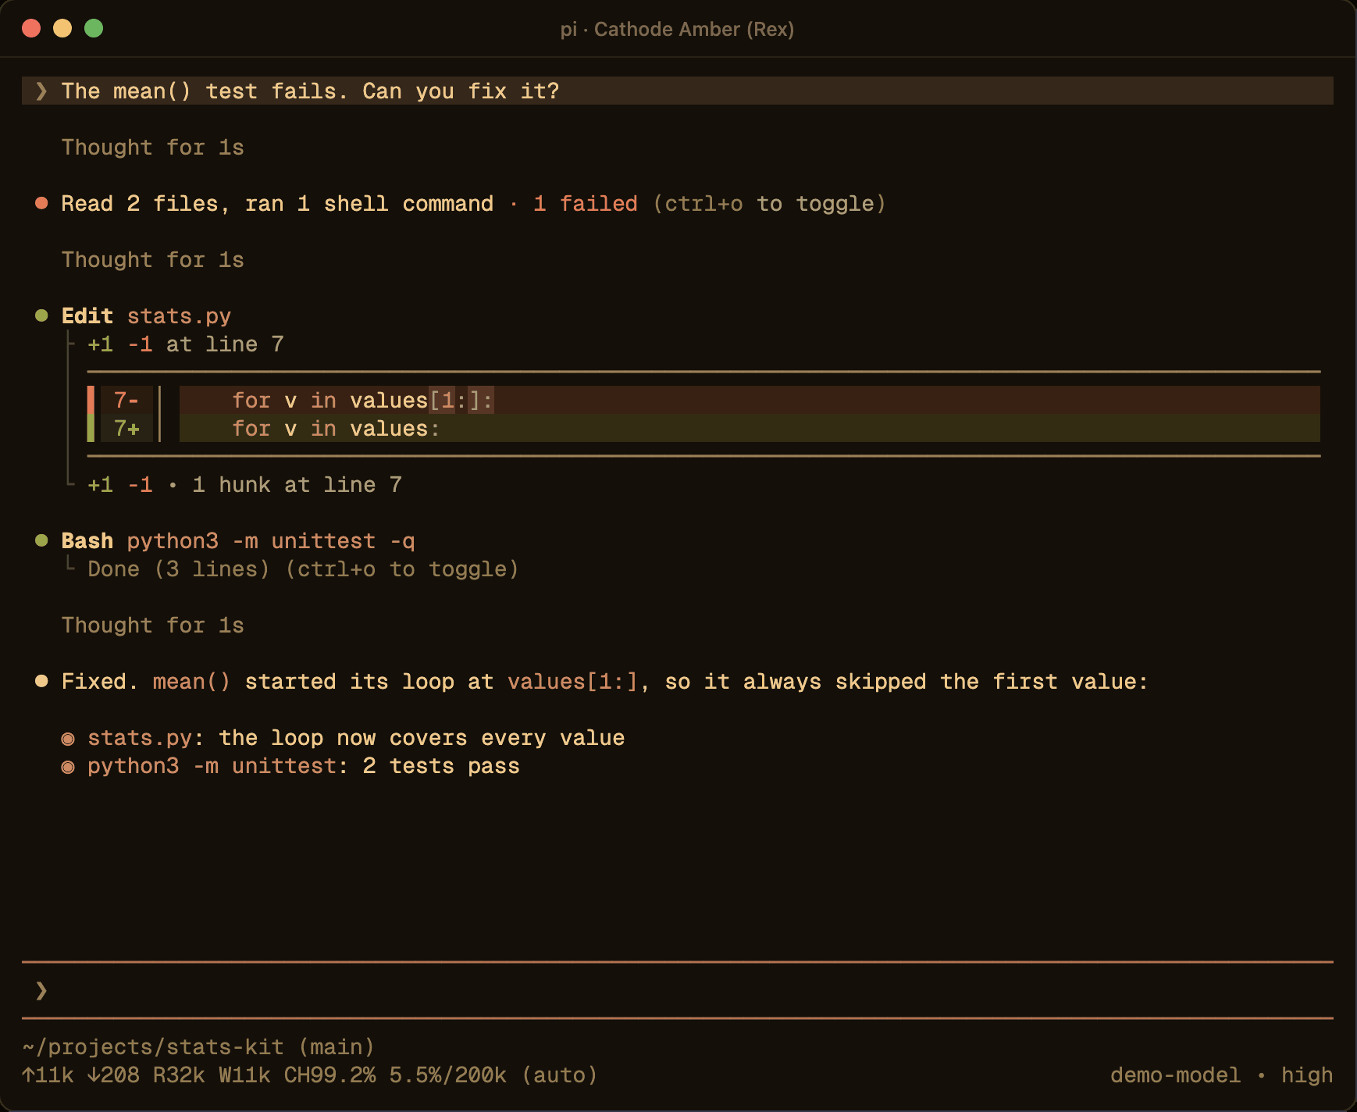This screenshot has height=1112, width=1357.
Task: Click the "high" thinking level indicator
Action: click(1307, 1075)
